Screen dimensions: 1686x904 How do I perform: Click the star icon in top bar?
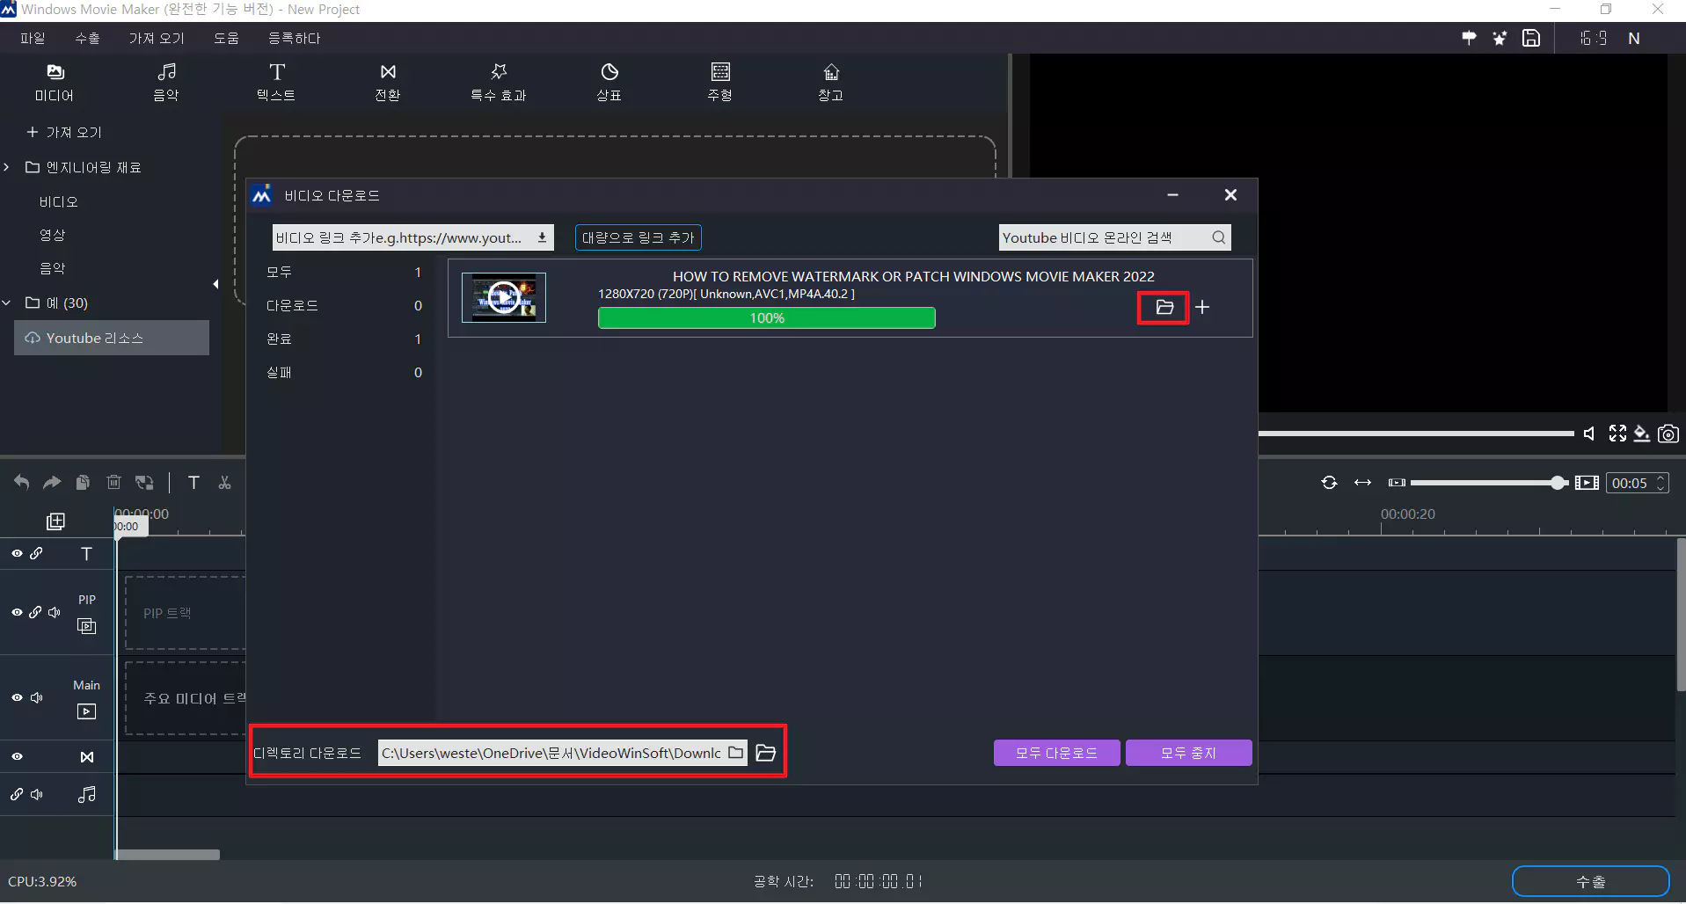[x=1500, y=38]
